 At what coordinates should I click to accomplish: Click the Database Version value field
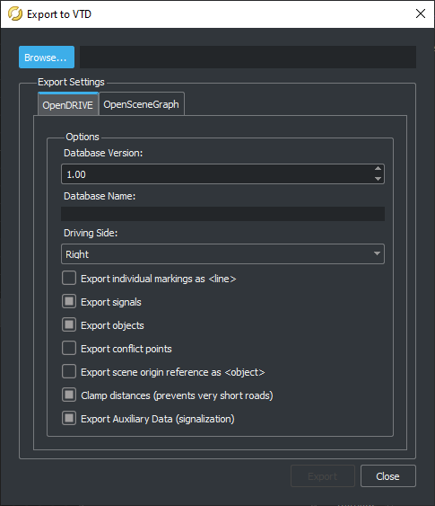(217, 174)
